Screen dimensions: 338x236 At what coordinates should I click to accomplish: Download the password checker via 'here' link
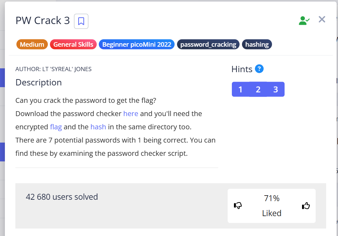point(131,114)
